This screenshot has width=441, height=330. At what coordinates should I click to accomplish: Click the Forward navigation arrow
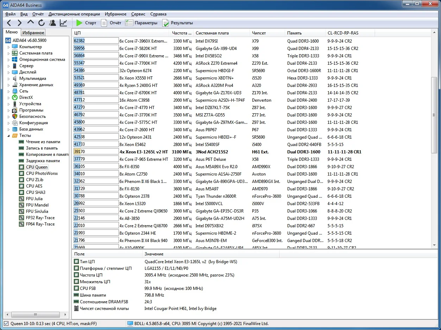click(20, 23)
